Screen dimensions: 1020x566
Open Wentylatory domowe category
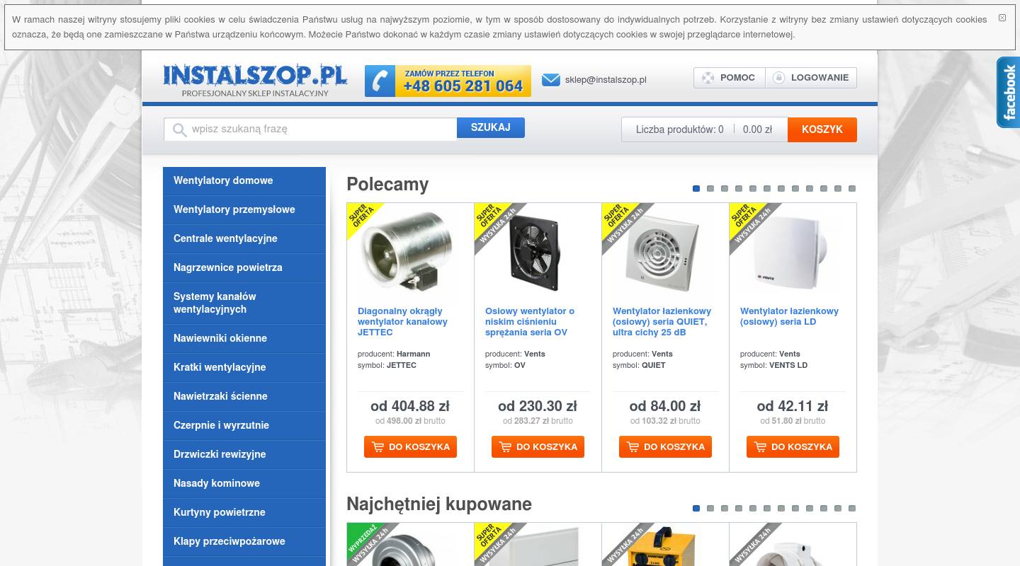(244, 180)
